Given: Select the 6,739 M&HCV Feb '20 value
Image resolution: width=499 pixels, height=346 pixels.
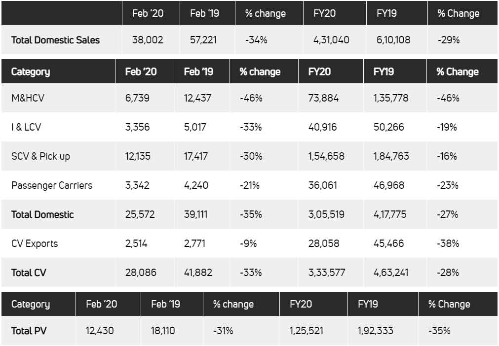Looking at the screenshot, I should pos(137,98).
